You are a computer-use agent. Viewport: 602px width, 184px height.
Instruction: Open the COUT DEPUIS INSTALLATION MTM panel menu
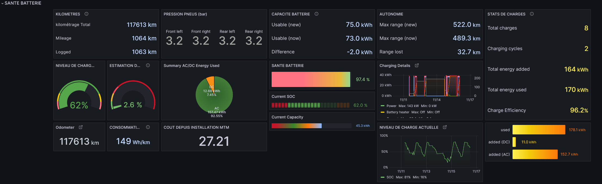point(196,127)
